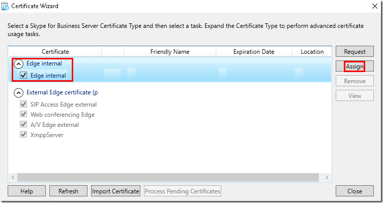Screen dimensions: 383x203
Task: Click the Skype Certificate Wizard title icon
Action: point(5,6)
